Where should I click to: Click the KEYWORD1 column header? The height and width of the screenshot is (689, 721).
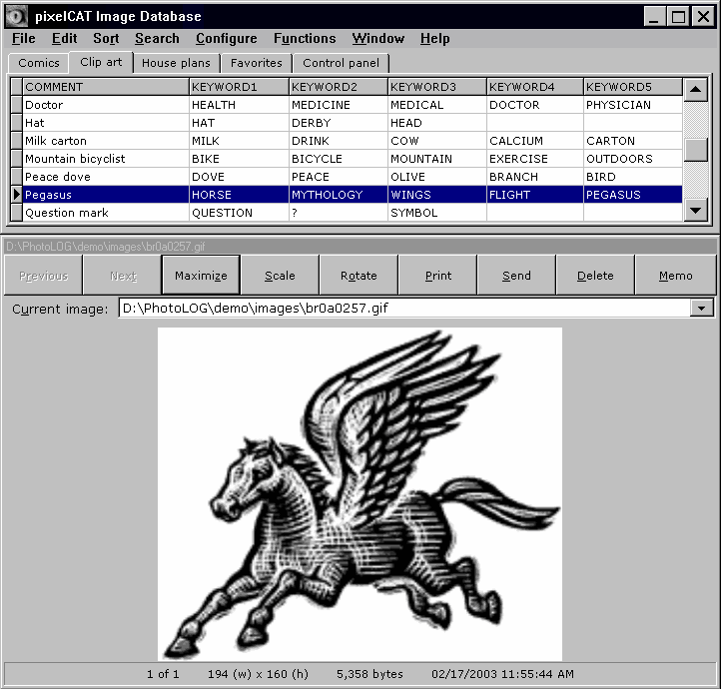tap(239, 87)
